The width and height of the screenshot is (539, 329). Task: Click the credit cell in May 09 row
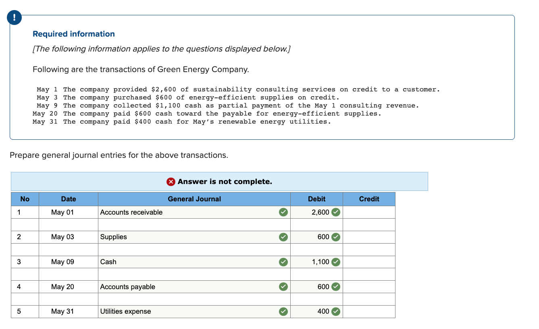pos(369,262)
